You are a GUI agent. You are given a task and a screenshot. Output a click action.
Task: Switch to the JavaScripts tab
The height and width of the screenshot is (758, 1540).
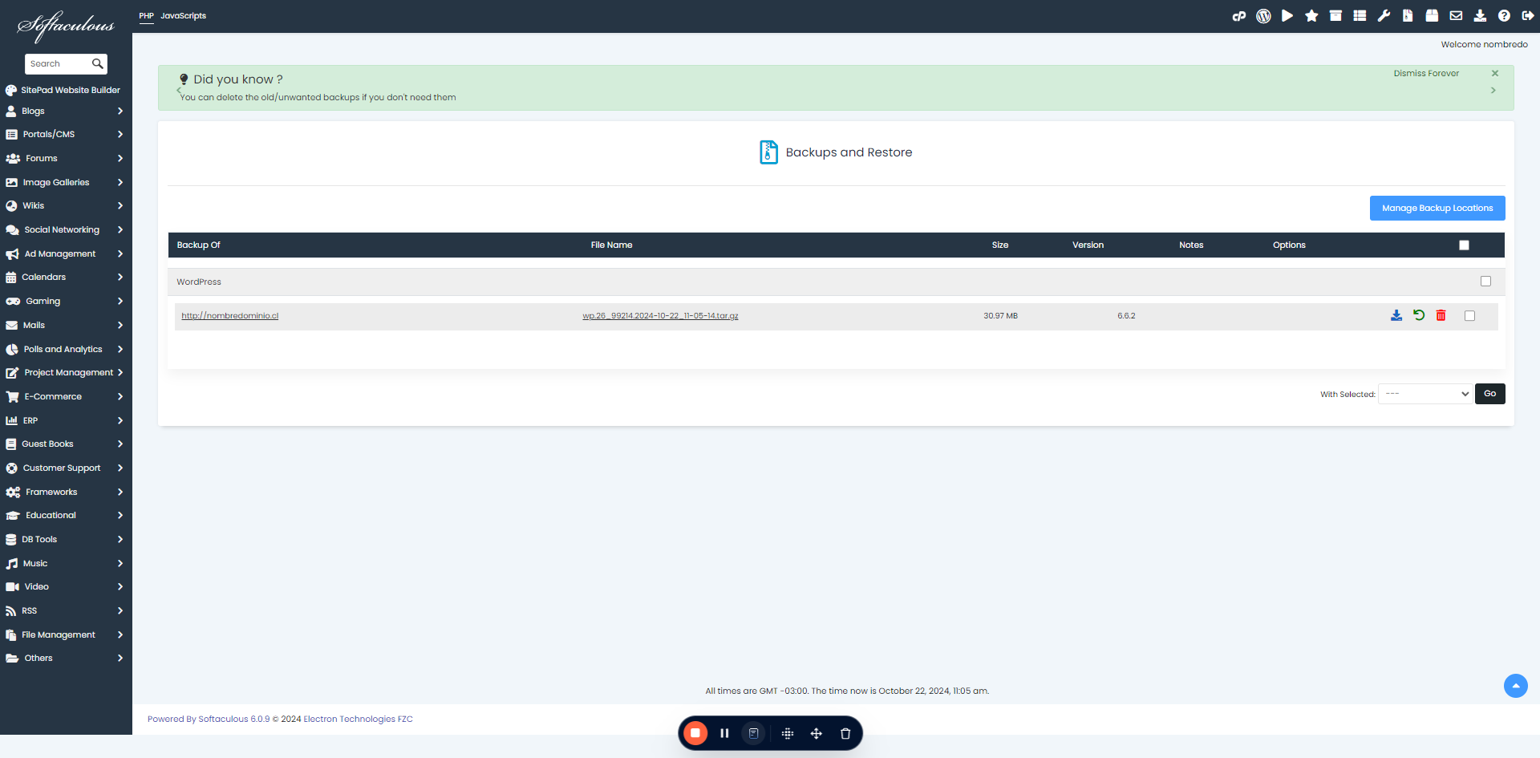[183, 16]
